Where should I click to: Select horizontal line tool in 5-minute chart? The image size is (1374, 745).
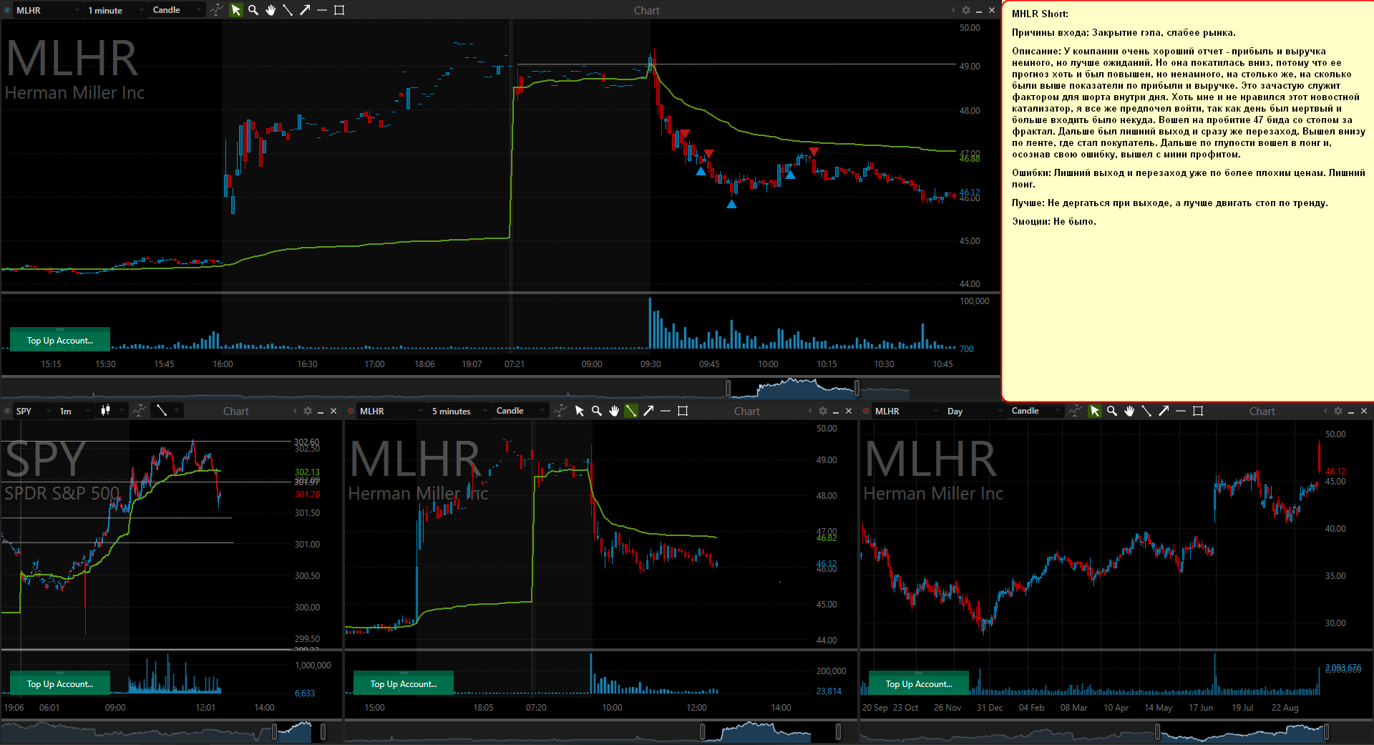point(666,411)
